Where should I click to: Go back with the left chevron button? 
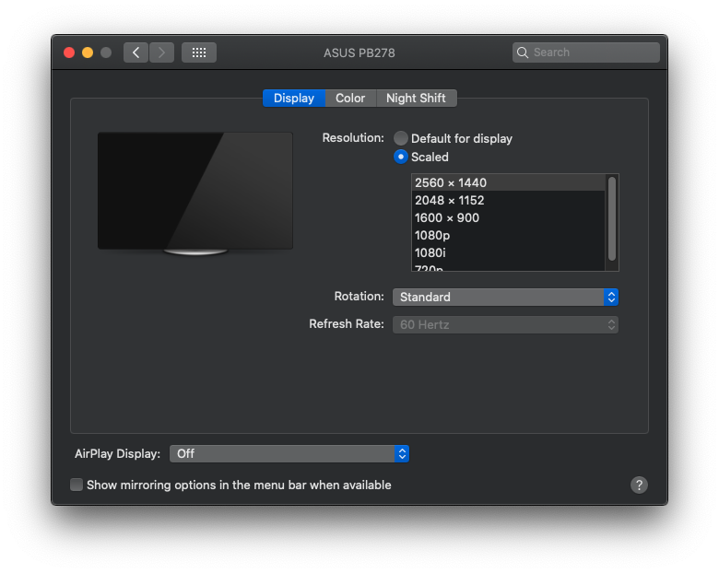tap(136, 53)
